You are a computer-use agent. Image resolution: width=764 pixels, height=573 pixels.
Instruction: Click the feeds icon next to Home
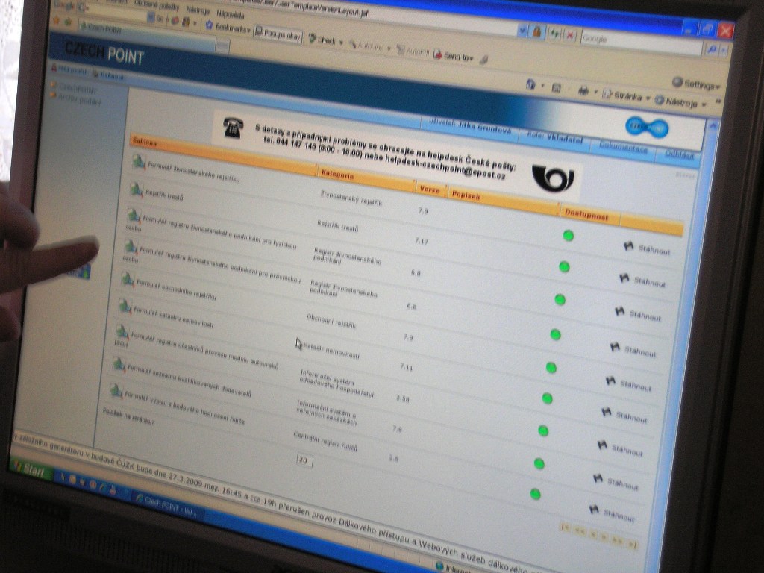click(x=556, y=88)
